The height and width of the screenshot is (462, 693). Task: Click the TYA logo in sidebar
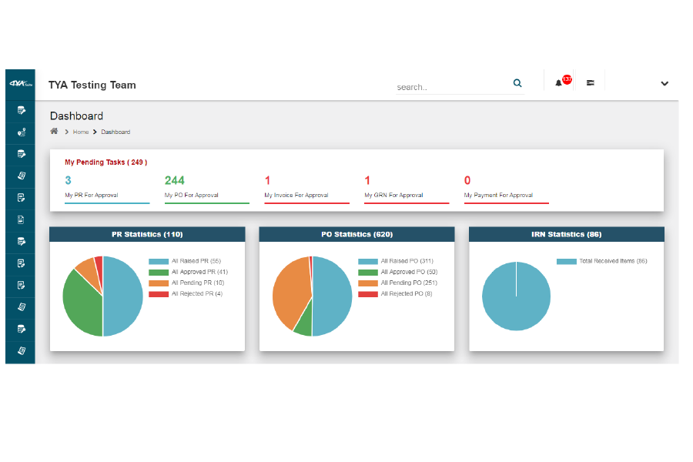pyautogui.click(x=20, y=84)
